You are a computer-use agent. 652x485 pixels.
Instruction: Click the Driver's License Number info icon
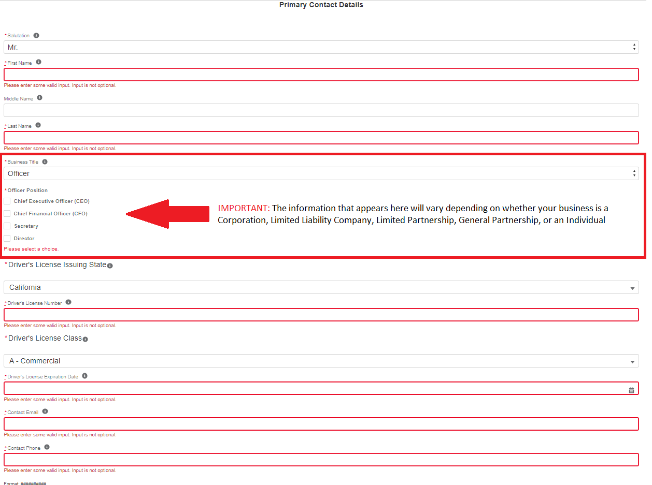68,302
